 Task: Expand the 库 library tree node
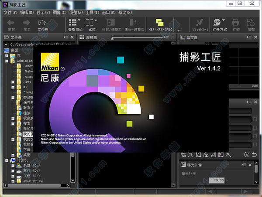click(7, 56)
